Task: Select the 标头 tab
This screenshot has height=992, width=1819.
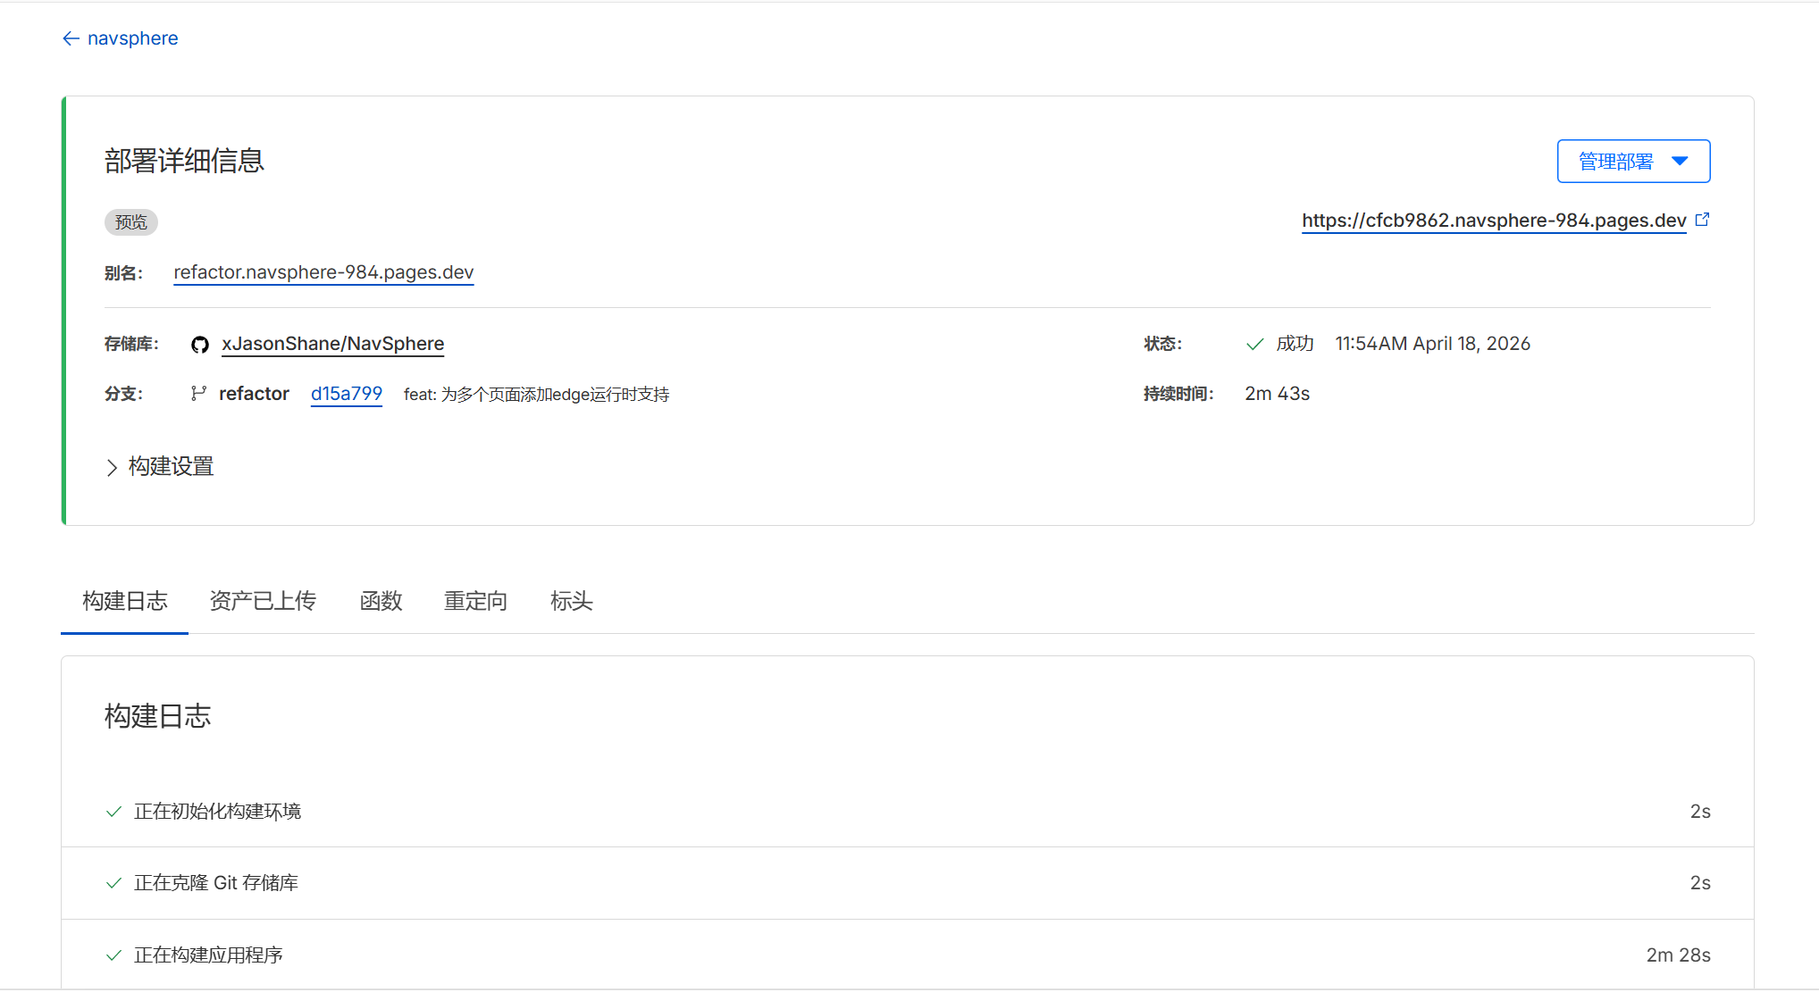Action: coord(571,601)
